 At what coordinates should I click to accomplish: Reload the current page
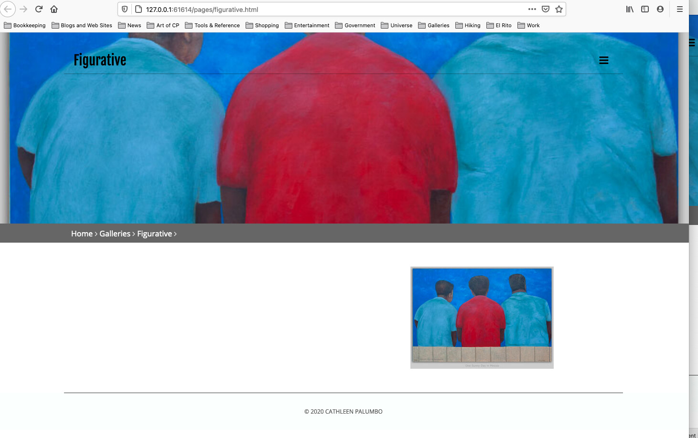point(39,9)
